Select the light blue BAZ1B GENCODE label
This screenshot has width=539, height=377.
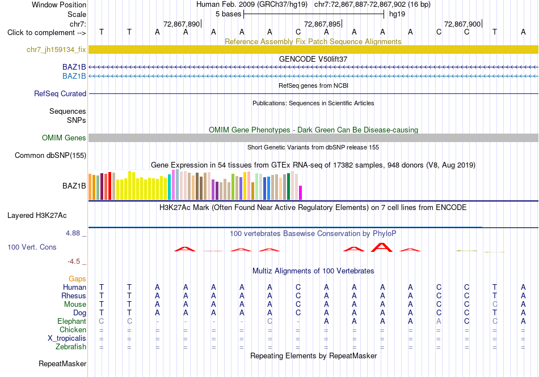click(x=74, y=76)
